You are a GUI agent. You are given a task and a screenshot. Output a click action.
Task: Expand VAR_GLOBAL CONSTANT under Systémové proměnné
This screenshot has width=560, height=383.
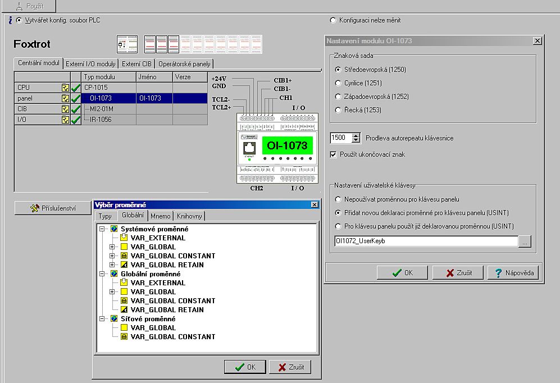[112, 256]
